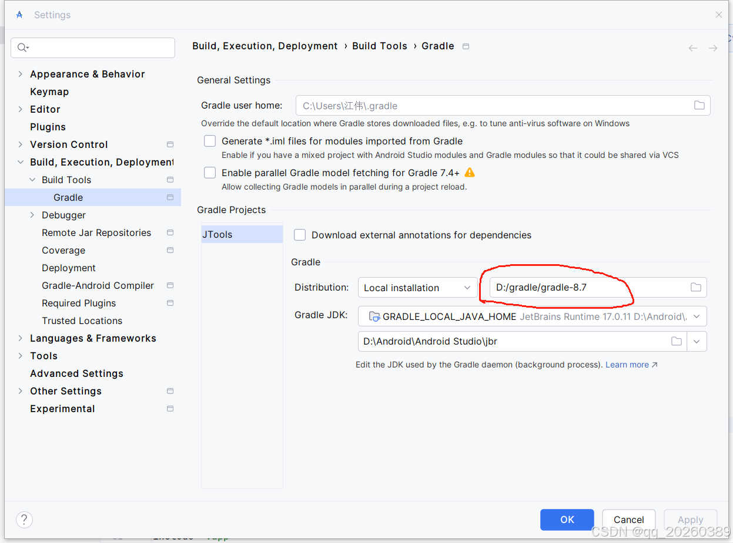Expand the Debugger node
The image size is (733, 543).
pyautogui.click(x=32, y=215)
